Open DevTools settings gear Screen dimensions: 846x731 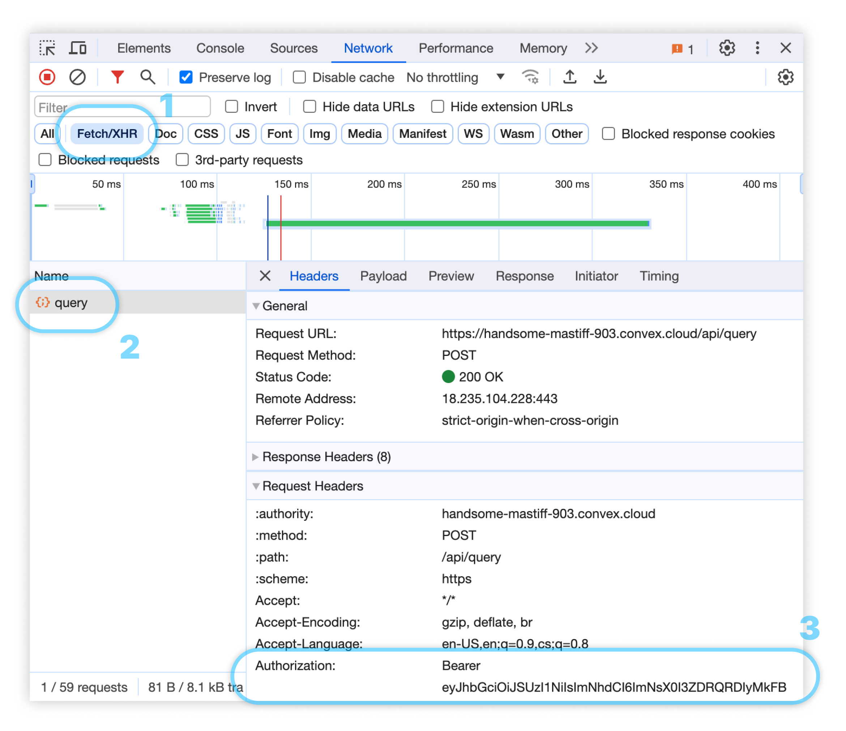(727, 48)
